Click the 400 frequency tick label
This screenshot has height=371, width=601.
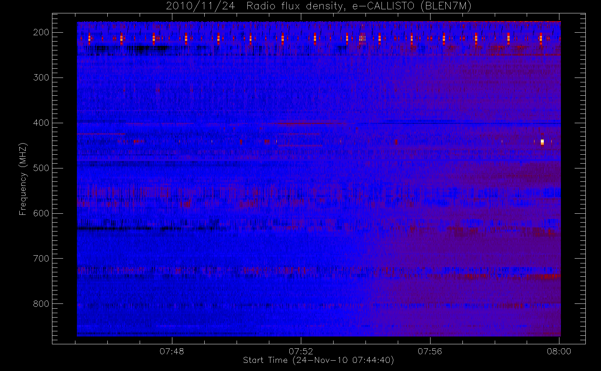point(41,123)
